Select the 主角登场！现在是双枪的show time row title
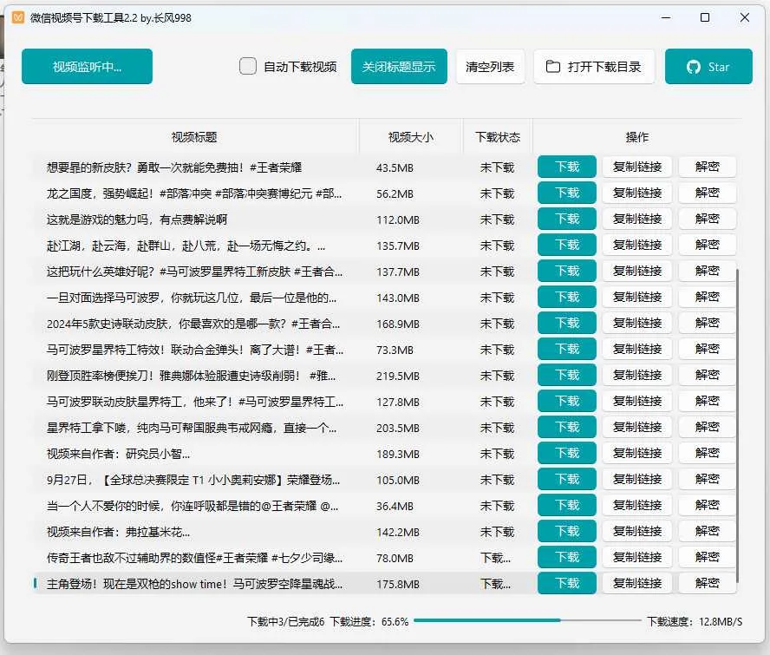 [194, 584]
